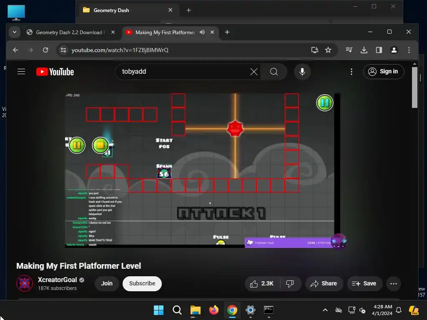
Task: Focus the Chrome address bar URL
Action: tap(120, 50)
